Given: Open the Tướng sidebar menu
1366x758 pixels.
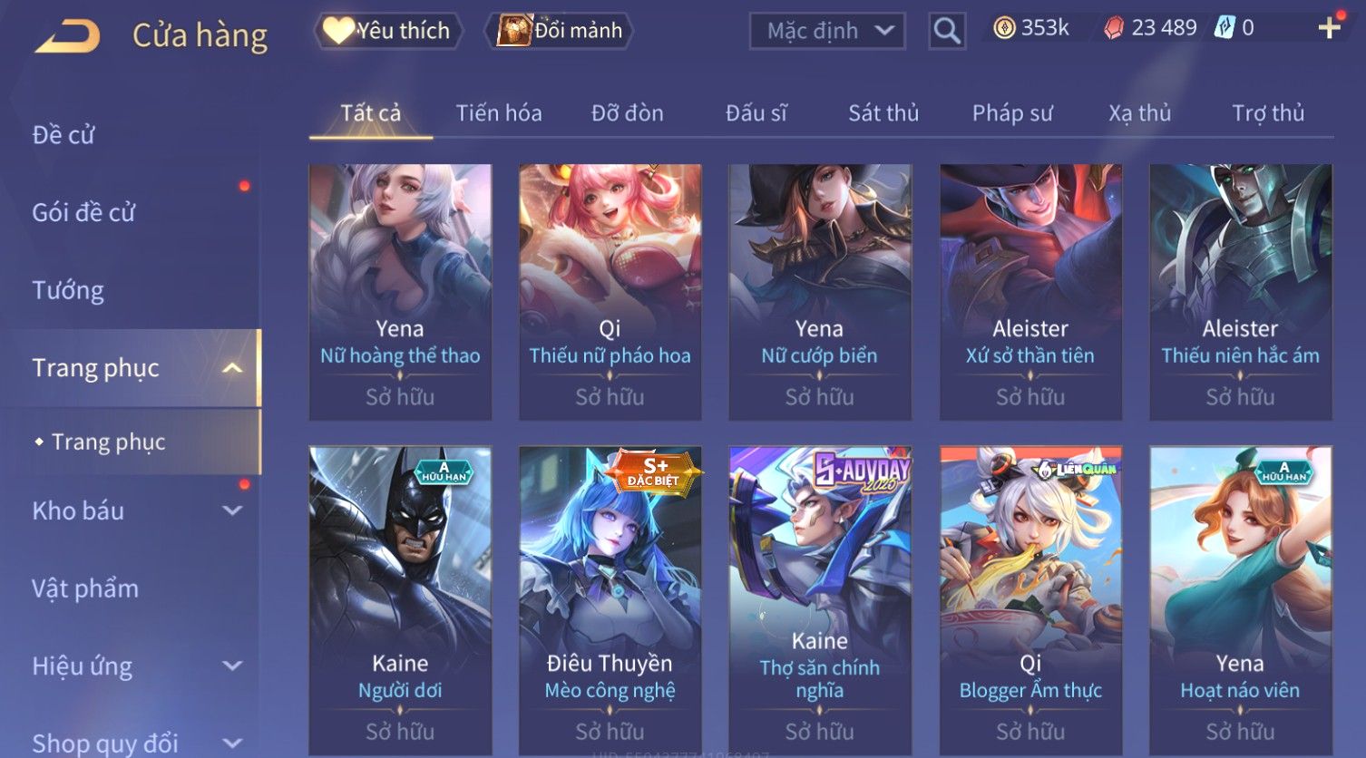Looking at the screenshot, I should coord(68,290).
